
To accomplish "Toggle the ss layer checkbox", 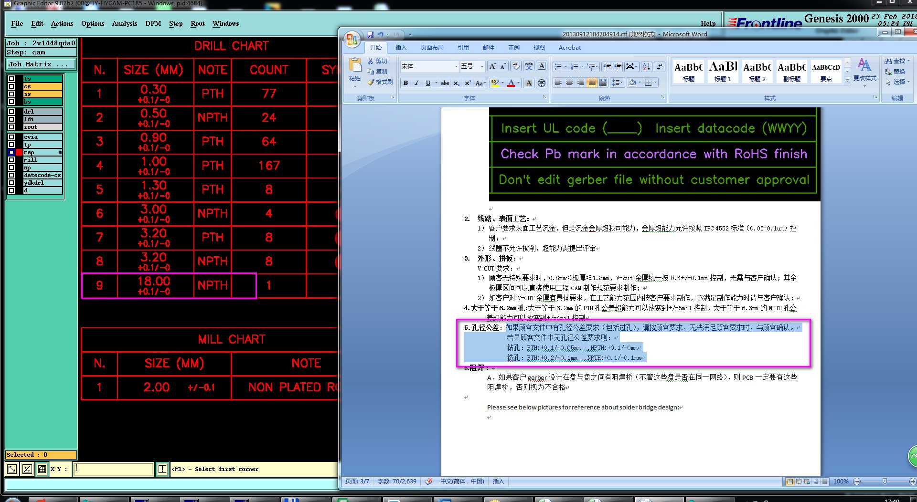I will [11, 94].
